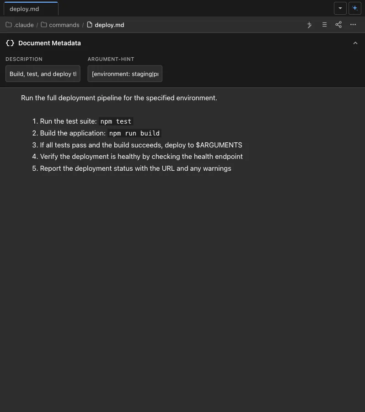
Task: Click the blue sparkle AI assistant icon
Action: [355, 8]
